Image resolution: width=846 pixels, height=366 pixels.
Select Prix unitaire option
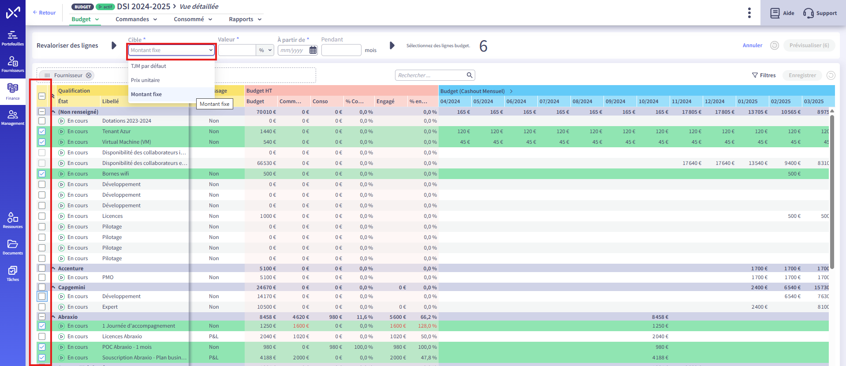[171, 80]
